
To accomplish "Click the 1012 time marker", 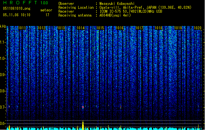I will (x=41, y=28).
